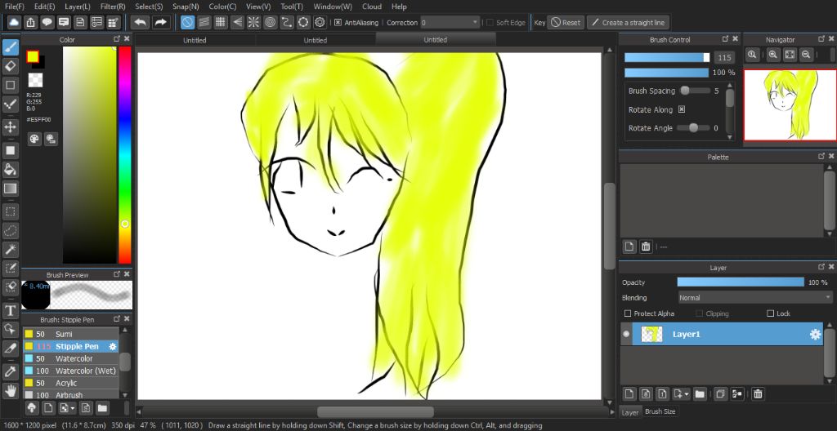Enable the Clipping checkbox
The height and width of the screenshot is (431, 837).
click(700, 313)
